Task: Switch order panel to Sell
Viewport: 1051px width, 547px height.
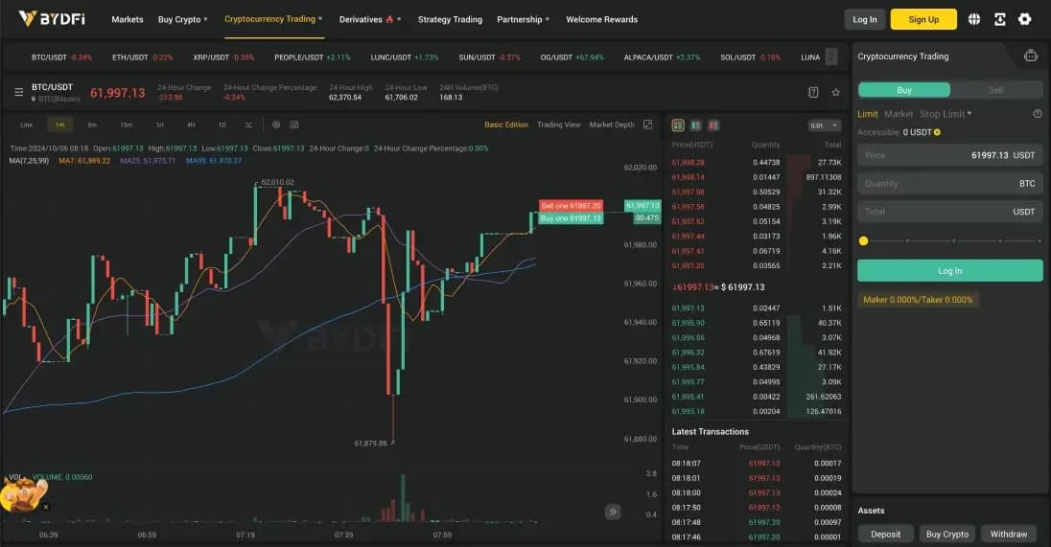Action: click(x=996, y=90)
